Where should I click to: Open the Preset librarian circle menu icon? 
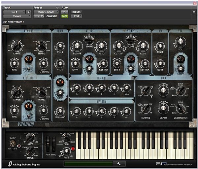coord(57,8)
